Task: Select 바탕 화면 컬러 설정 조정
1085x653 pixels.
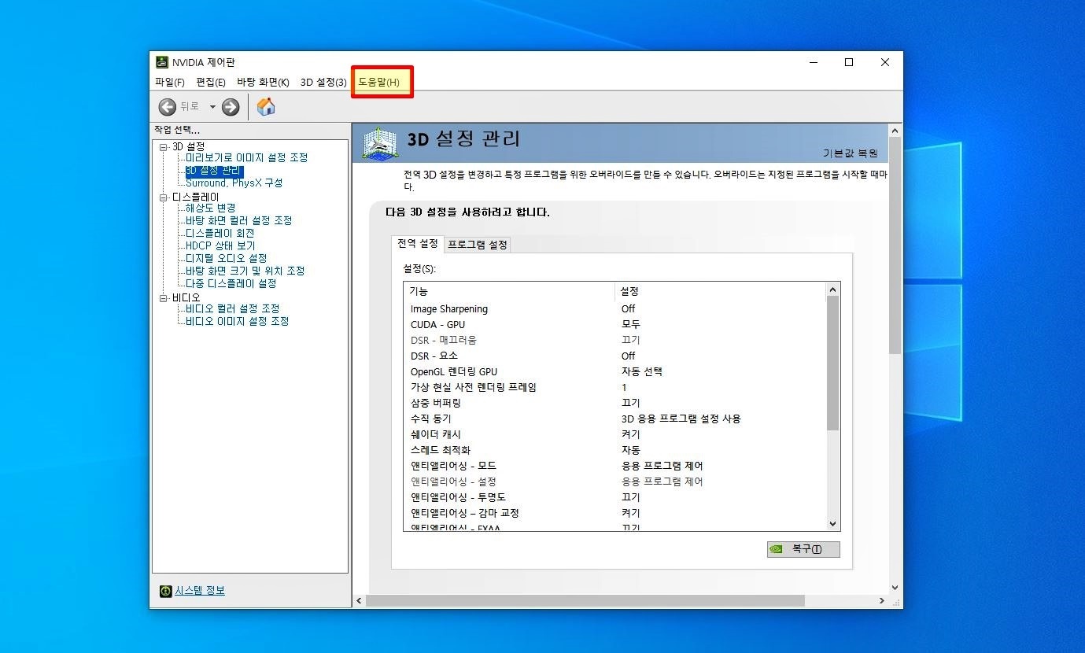Action: [238, 220]
